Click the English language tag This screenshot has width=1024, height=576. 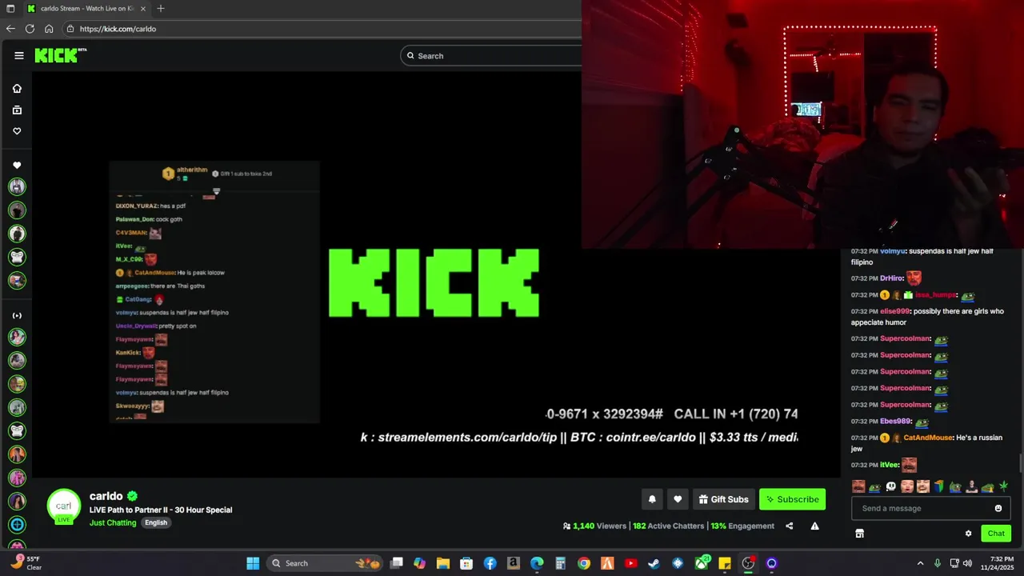point(156,522)
